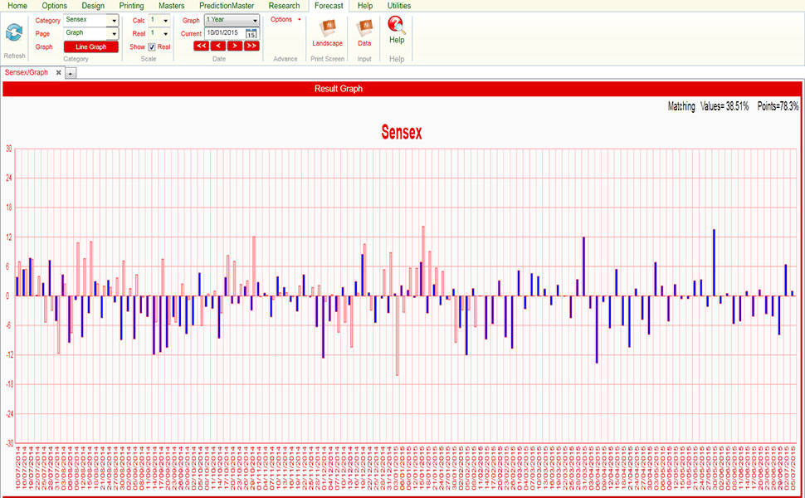Open the Research menu

tap(284, 6)
